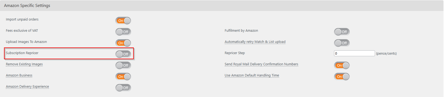Open Remove Existing Images help link
This screenshot has width=444, height=97.
[24, 64]
